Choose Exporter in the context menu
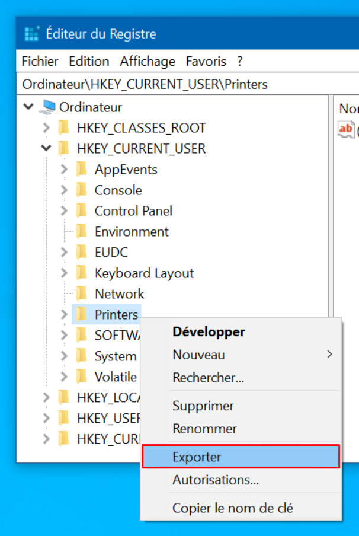The height and width of the screenshot is (536, 359). (x=241, y=457)
